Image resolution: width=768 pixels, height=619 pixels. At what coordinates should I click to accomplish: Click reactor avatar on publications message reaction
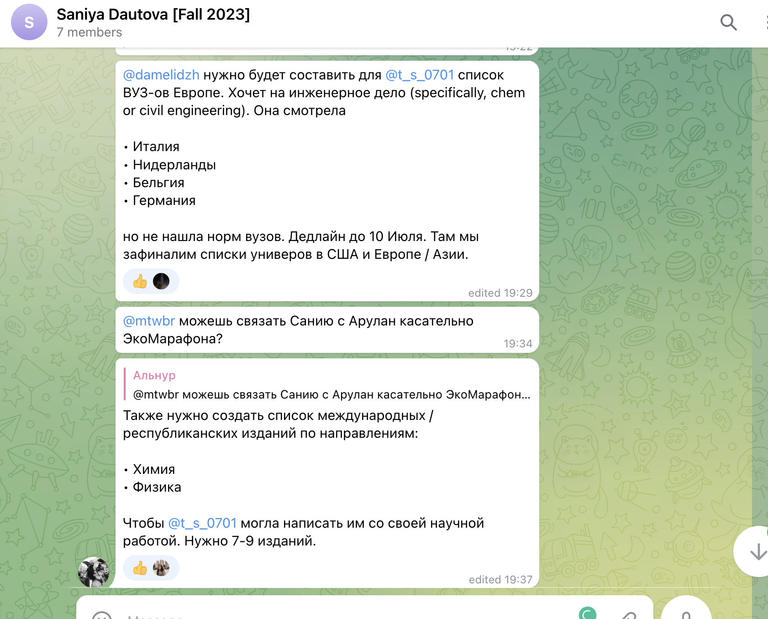(x=161, y=568)
